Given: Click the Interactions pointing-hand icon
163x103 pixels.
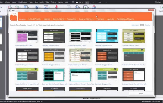Looking at the screenshot, I should tap(37, 7).
